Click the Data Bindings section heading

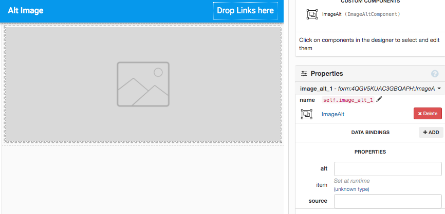coord(370,132)
